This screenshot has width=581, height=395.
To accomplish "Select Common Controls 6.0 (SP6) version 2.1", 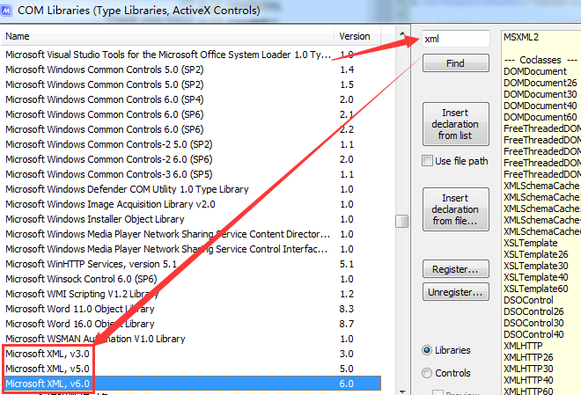I will point(191,114).
